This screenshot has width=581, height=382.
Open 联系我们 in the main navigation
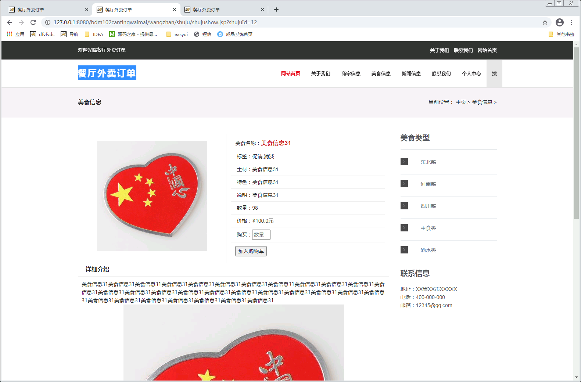pos(441,73)
